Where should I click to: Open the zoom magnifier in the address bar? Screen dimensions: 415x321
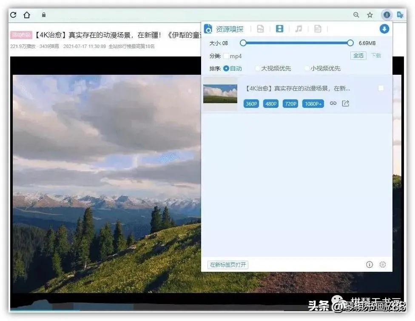pos(356,15)
